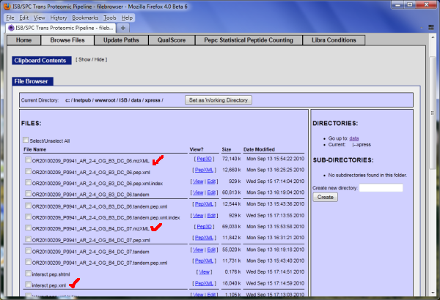
Task: Open Pep3D link for B3_DC_06.mzXML
Action: pos(204,159)
